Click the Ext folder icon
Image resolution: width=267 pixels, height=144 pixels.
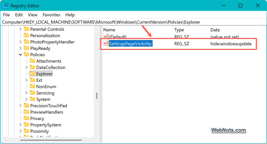pos(32,80)
